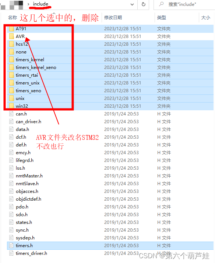This screenshot has height=263, width=215.
Task: Click the sysdep.h file icon
Action: coord(11,238)
